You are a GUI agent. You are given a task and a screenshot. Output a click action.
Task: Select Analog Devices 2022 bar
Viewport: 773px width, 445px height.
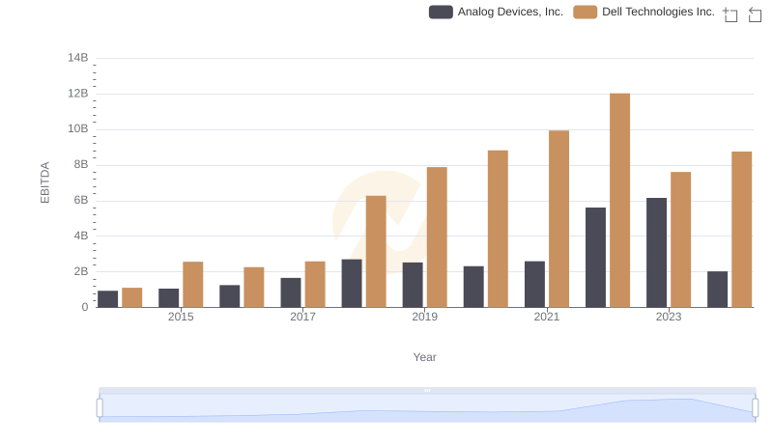pyautogui.click(x=595, y=258)
